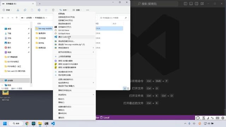Image resolution: width=226 pixels, height=127 pixels.
Task: Add a new Explorer tab with the plus
Action: point(40,4)
